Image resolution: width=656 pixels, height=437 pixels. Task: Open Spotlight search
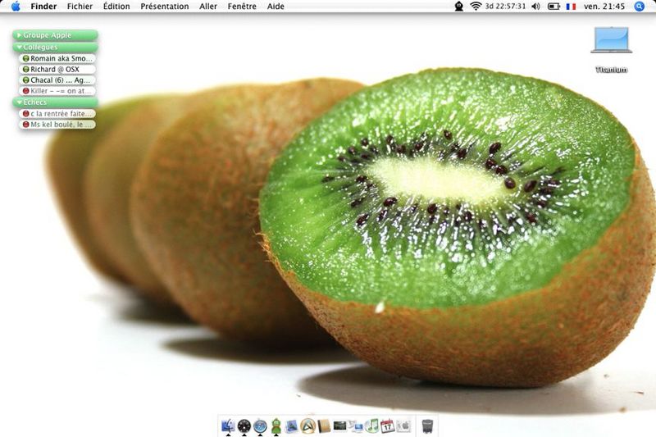pos(640,7)
